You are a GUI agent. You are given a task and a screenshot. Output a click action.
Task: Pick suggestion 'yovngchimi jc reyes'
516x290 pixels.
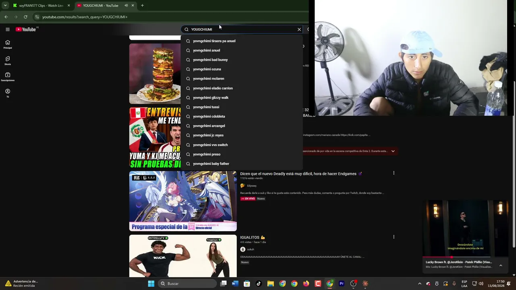(242, 135)
